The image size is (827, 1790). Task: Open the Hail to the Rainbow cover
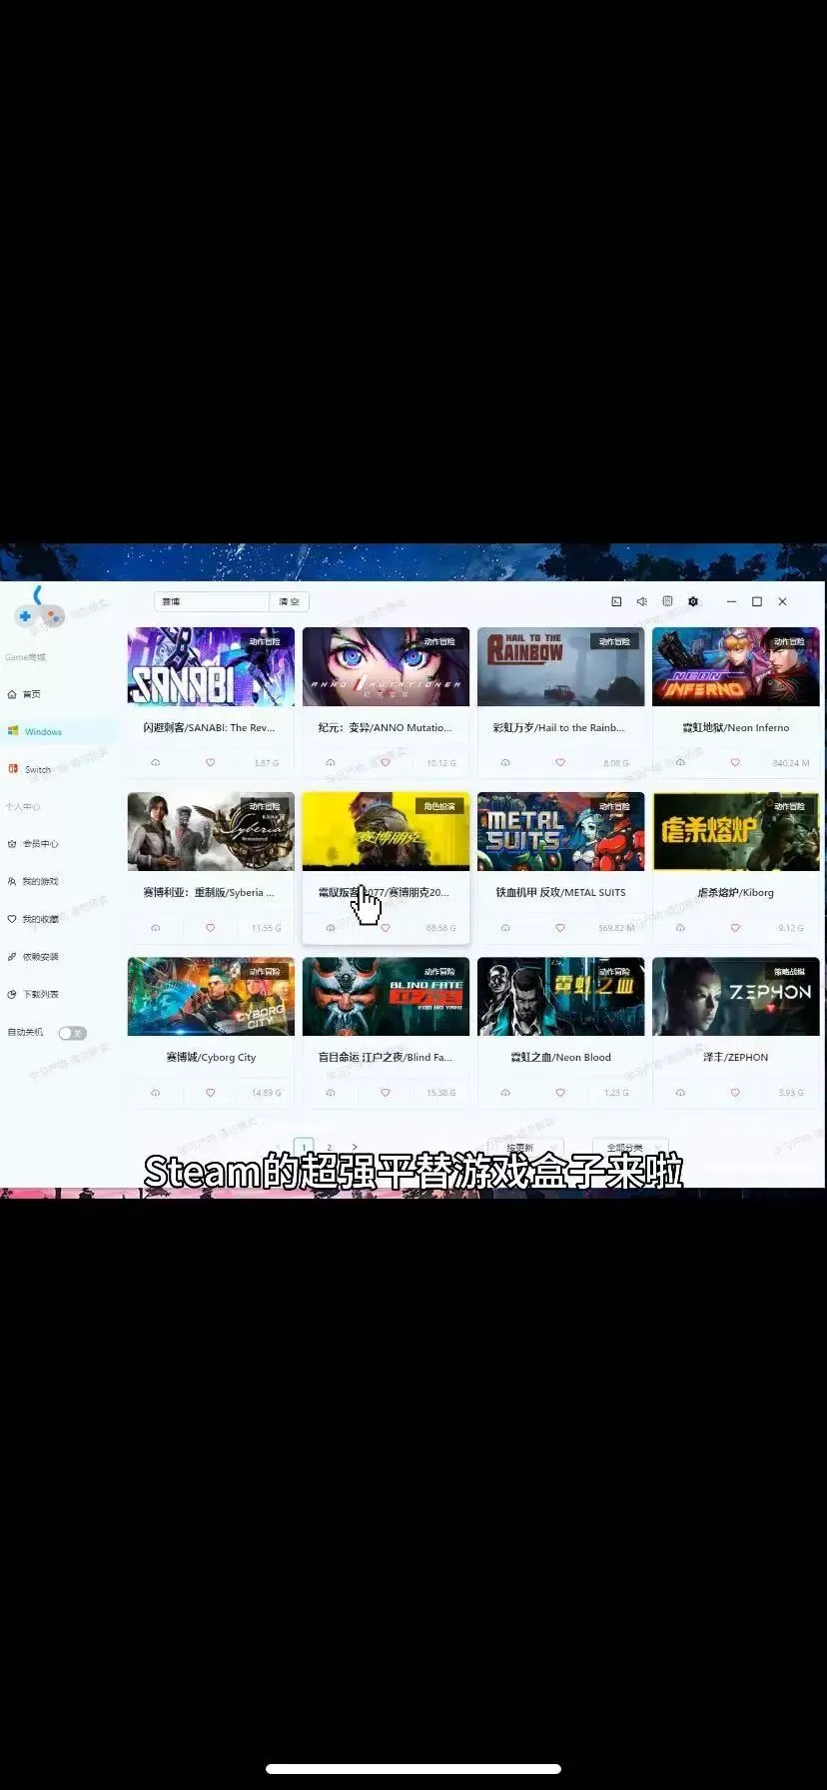[x=561, y=666]
